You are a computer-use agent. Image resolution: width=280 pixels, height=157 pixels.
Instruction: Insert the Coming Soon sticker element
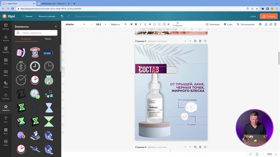click(35, 52)
